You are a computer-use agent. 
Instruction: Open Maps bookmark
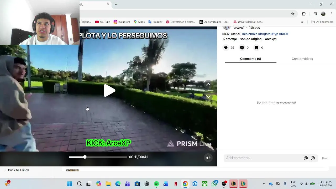point(139,22)
